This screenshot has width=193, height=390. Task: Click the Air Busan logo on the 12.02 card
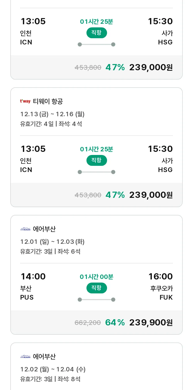point(25,357)
